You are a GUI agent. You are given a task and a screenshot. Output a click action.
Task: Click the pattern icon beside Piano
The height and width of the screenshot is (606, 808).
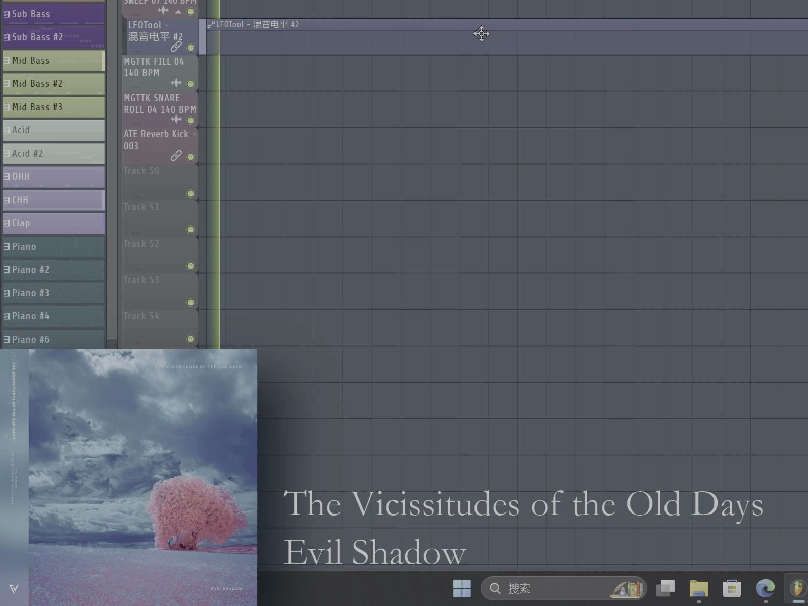point(7,247)
